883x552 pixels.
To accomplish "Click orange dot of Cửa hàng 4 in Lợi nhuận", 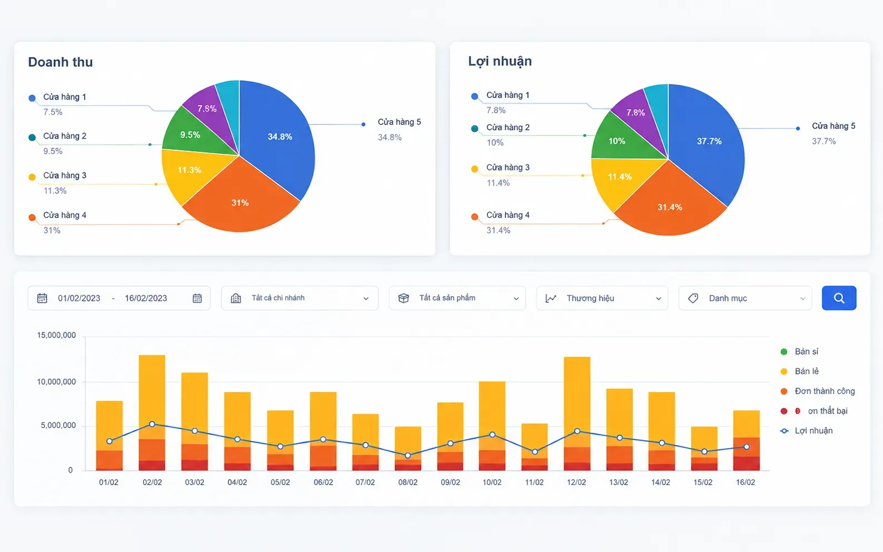I will pyautogui.click(x=474, y=216).
